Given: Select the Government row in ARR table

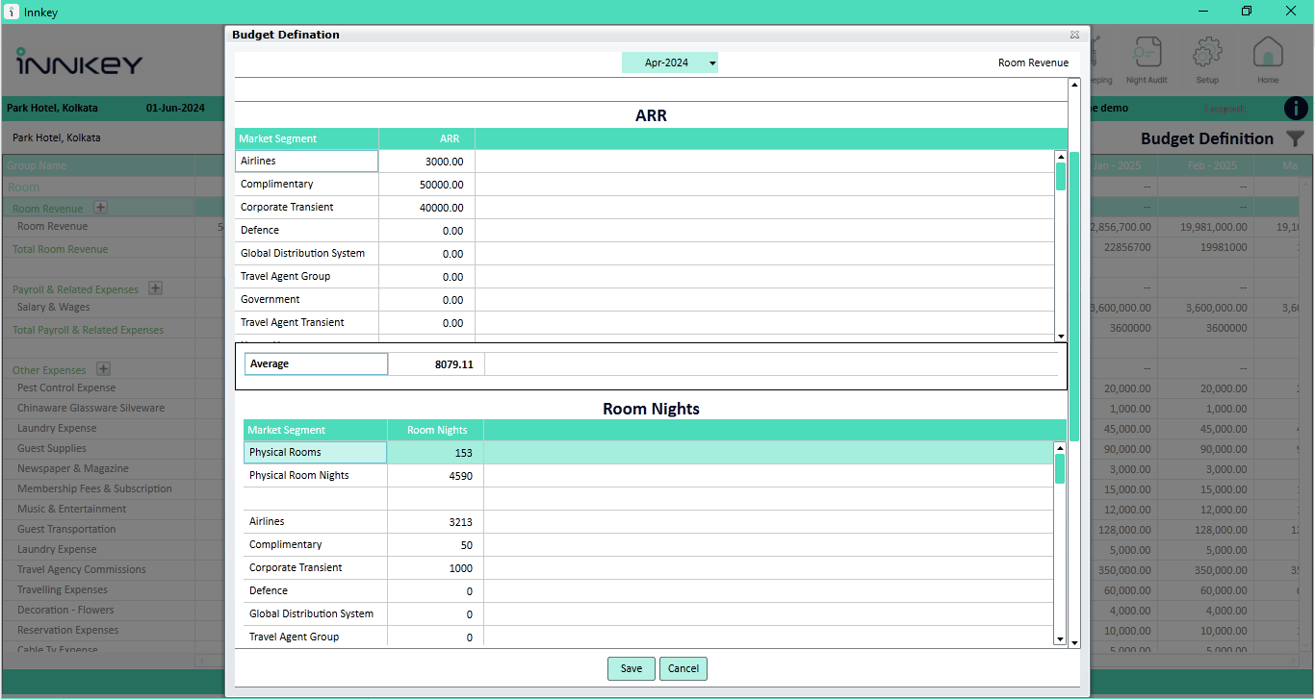Looking at the screenshot, I should (644, 300).
